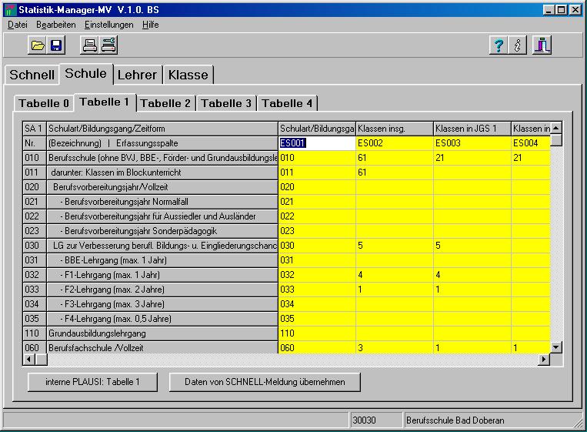Open the Hilfe menu
This screenshot has width=587, height=432.
click(x=150, y=25)
